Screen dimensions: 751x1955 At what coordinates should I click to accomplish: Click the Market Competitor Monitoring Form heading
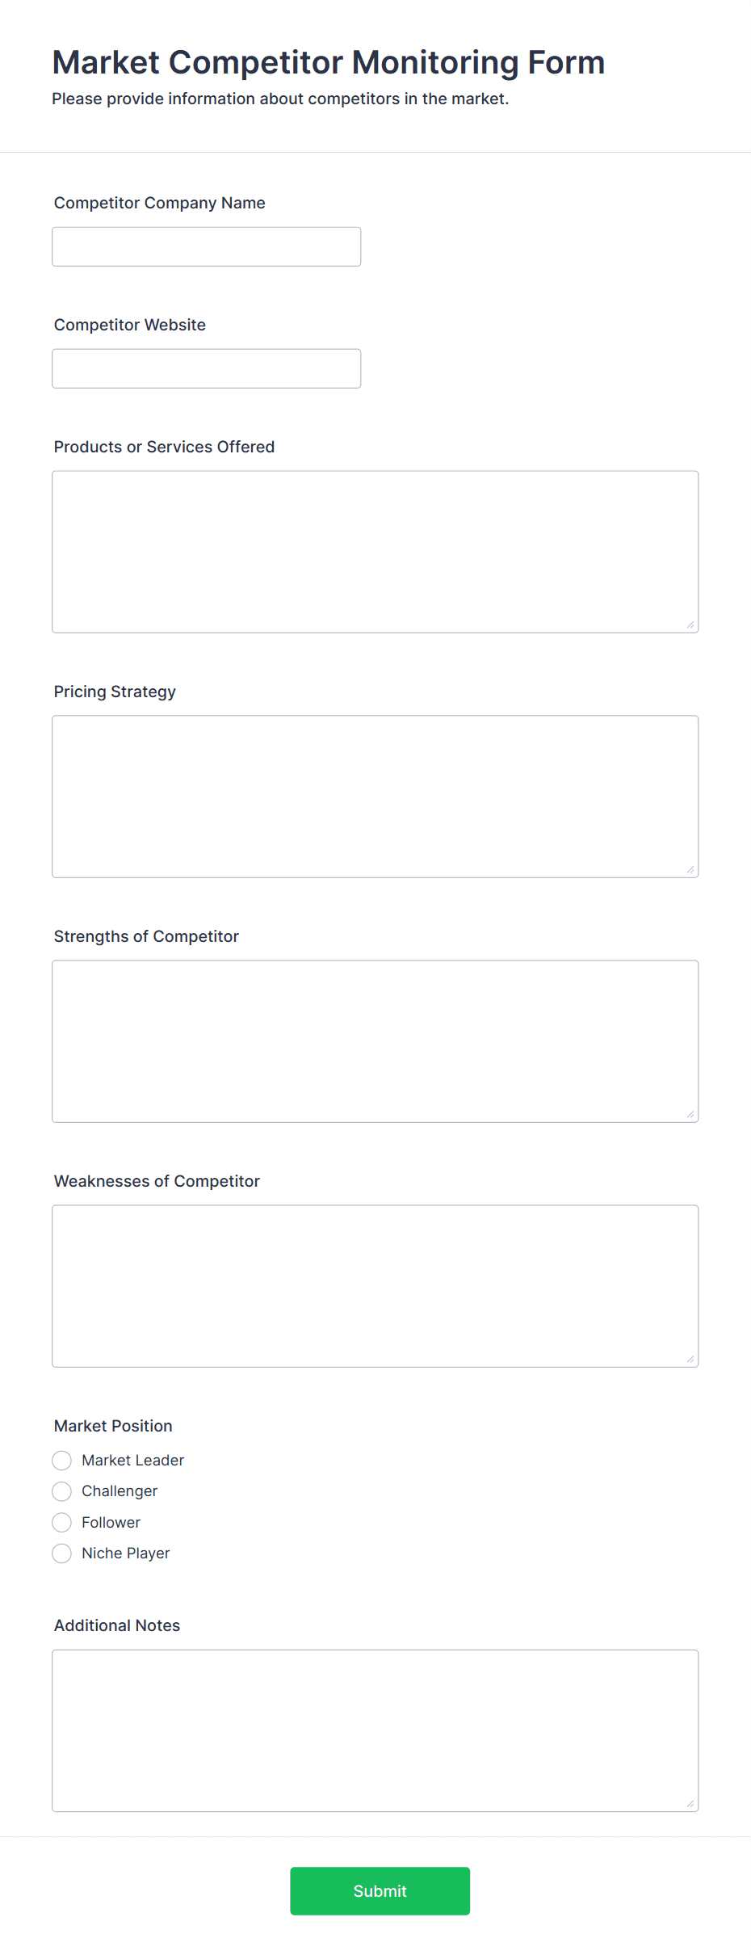(329, 62)
